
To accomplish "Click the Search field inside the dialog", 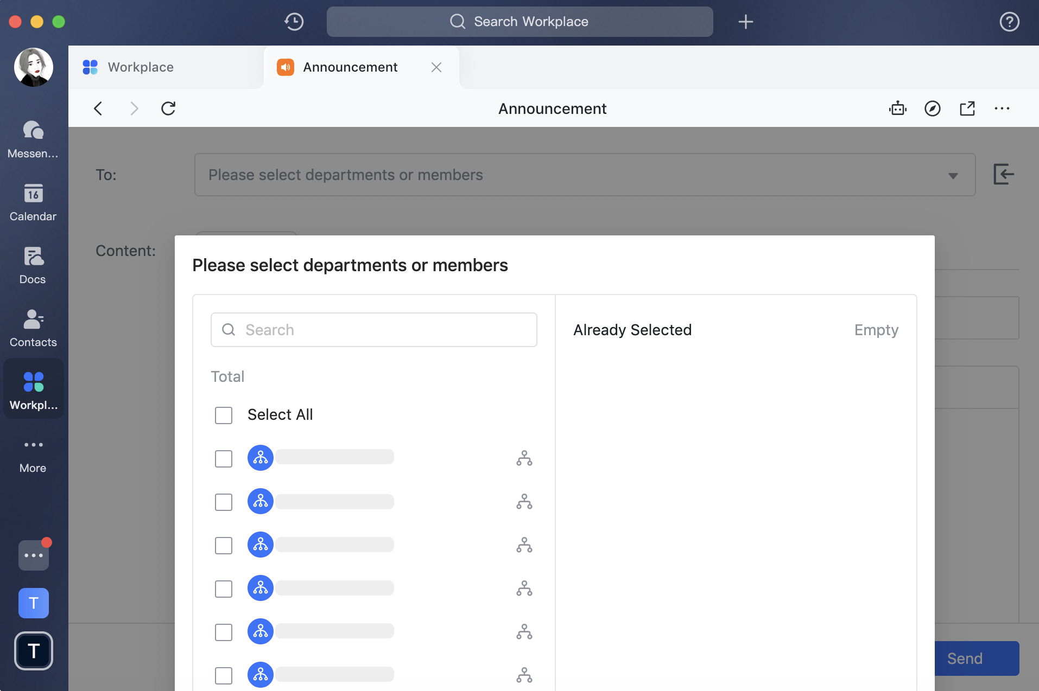I will click(x=373, y=329).
